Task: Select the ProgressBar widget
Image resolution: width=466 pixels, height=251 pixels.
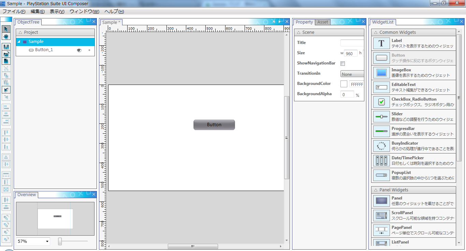Action: (414, 131)
